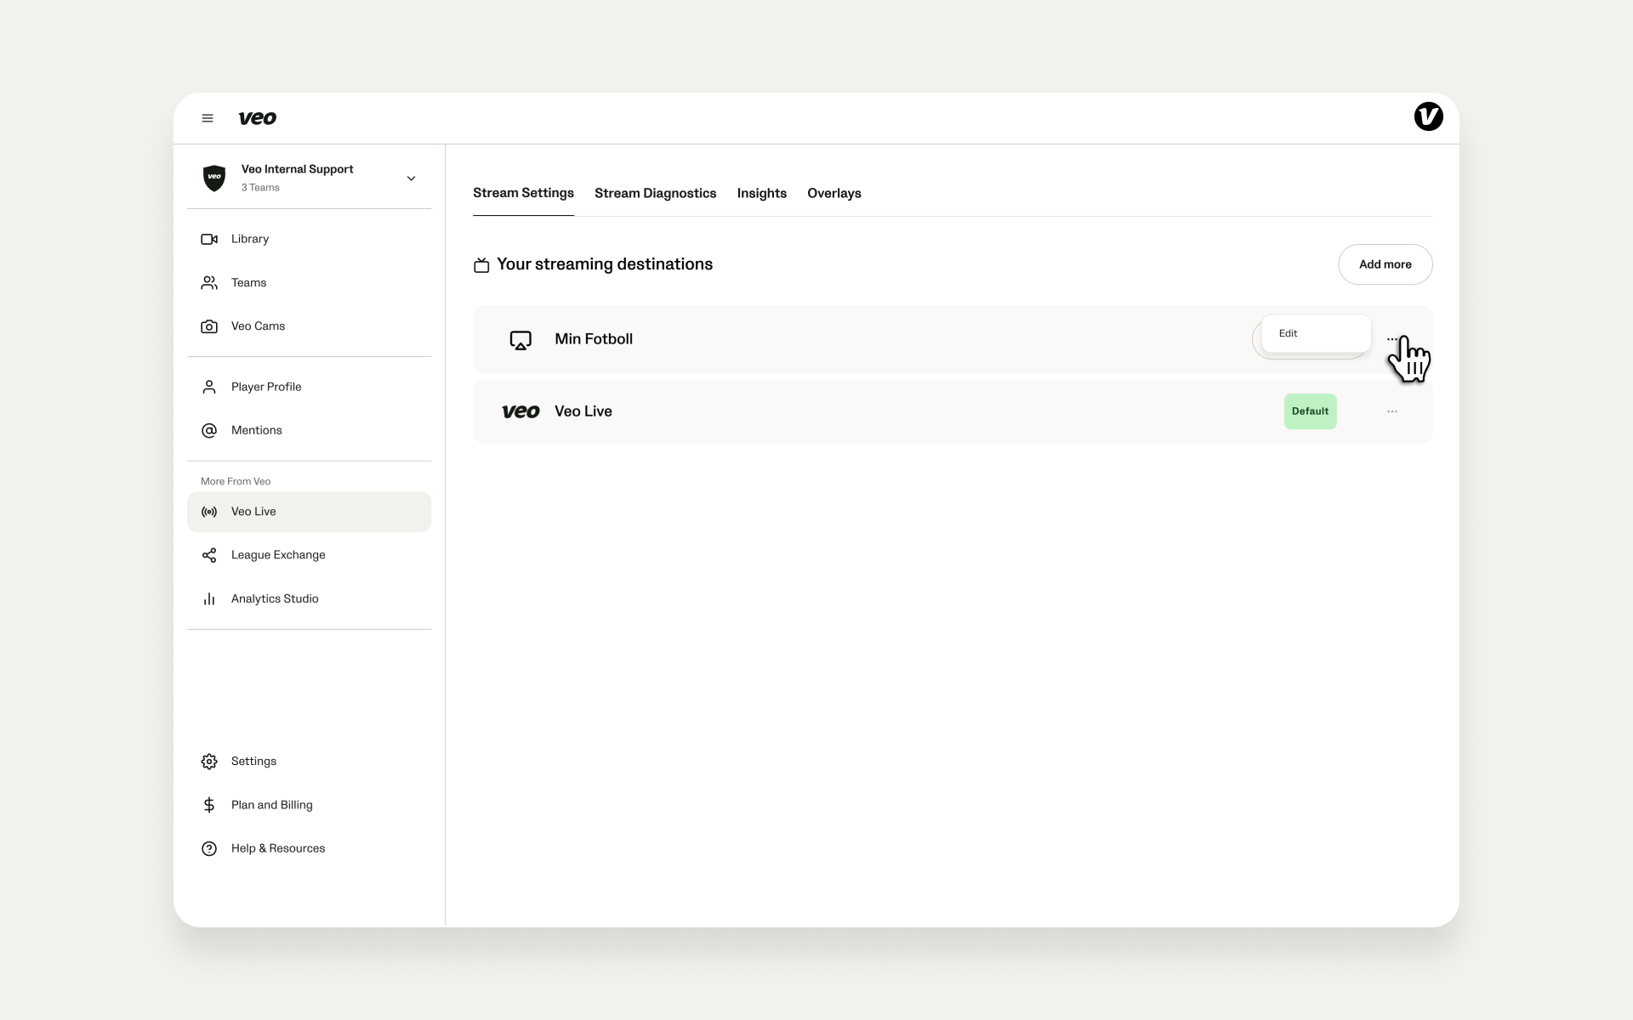Switch to the Overlays tab
Image resolution: width=1633 pixels, height=1020 pixels.
point(834,193)
